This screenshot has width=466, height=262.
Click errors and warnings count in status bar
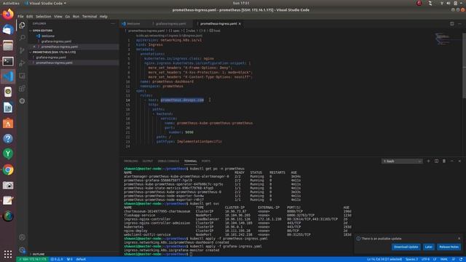point(57,259)
